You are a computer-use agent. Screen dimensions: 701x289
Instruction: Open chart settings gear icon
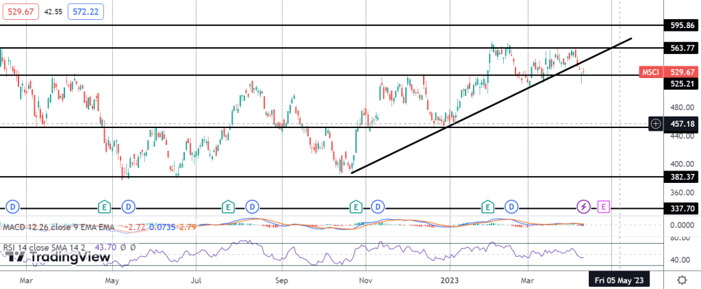(682, 280)
